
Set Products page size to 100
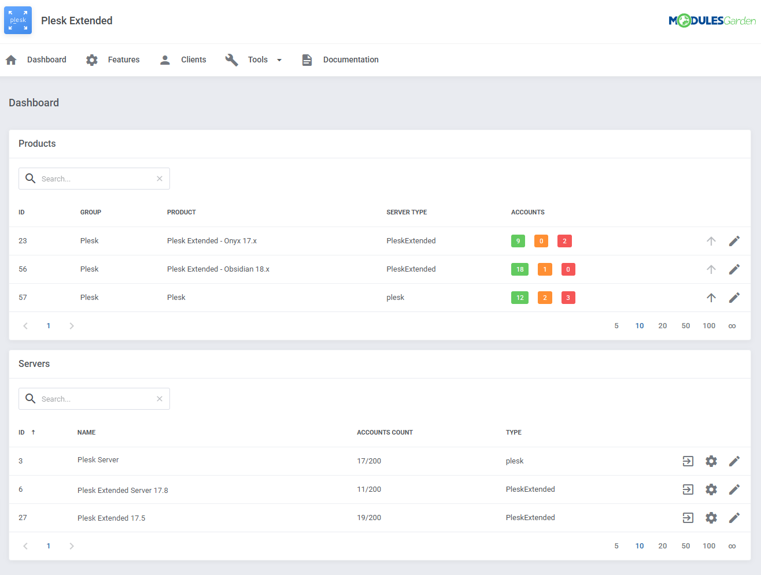pos(709,325)
